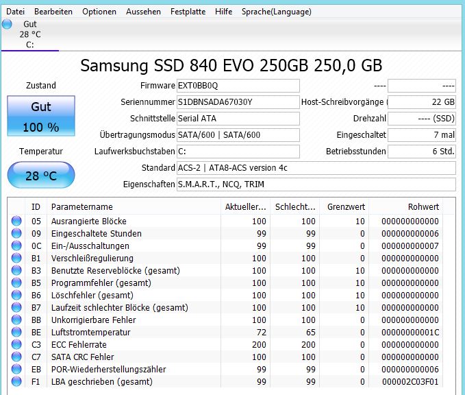This screenshot has width=465, height=395.
Task: Open the Aussehen menu
Action: (x=143, y=12)
